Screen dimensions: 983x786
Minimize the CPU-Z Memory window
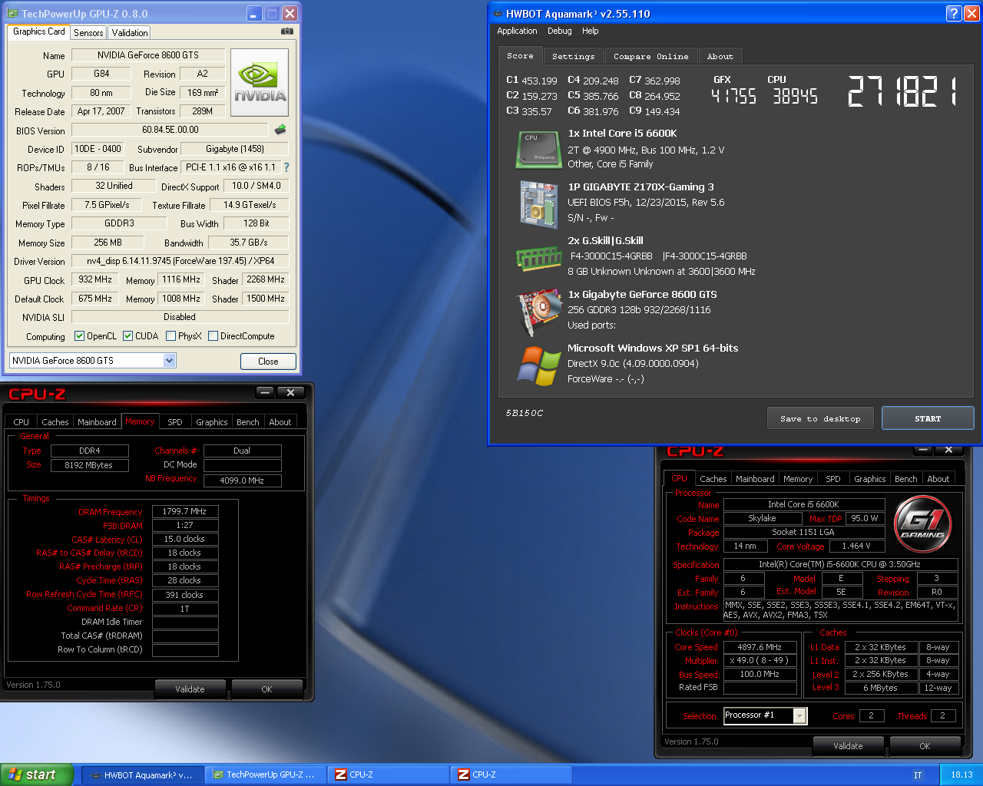pos(265,392)
